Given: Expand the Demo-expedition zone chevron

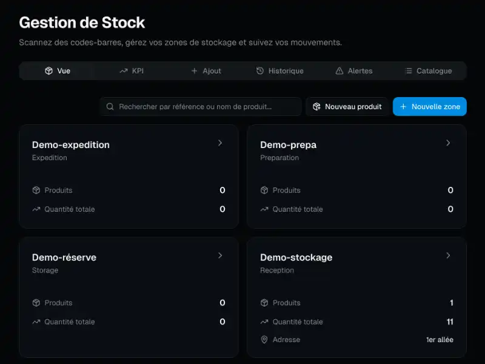Looking at the screenshot, I should click(x=220, y=143).
